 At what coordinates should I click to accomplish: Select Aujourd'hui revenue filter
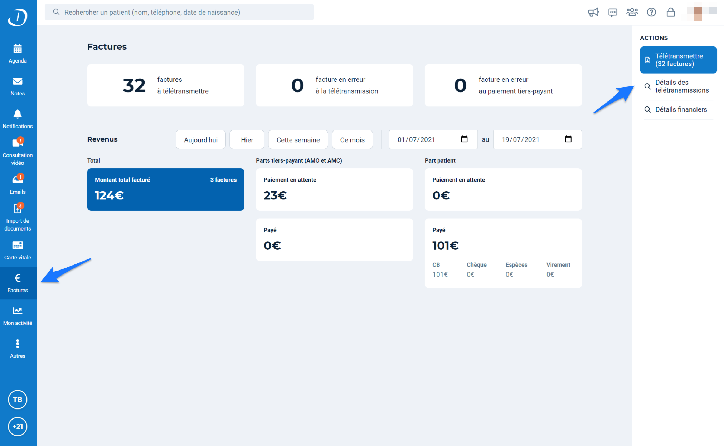click(x=200, y=139)
